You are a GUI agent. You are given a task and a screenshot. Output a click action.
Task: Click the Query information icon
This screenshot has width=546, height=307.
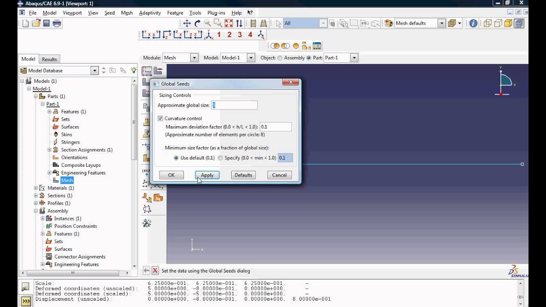[473, 23]
